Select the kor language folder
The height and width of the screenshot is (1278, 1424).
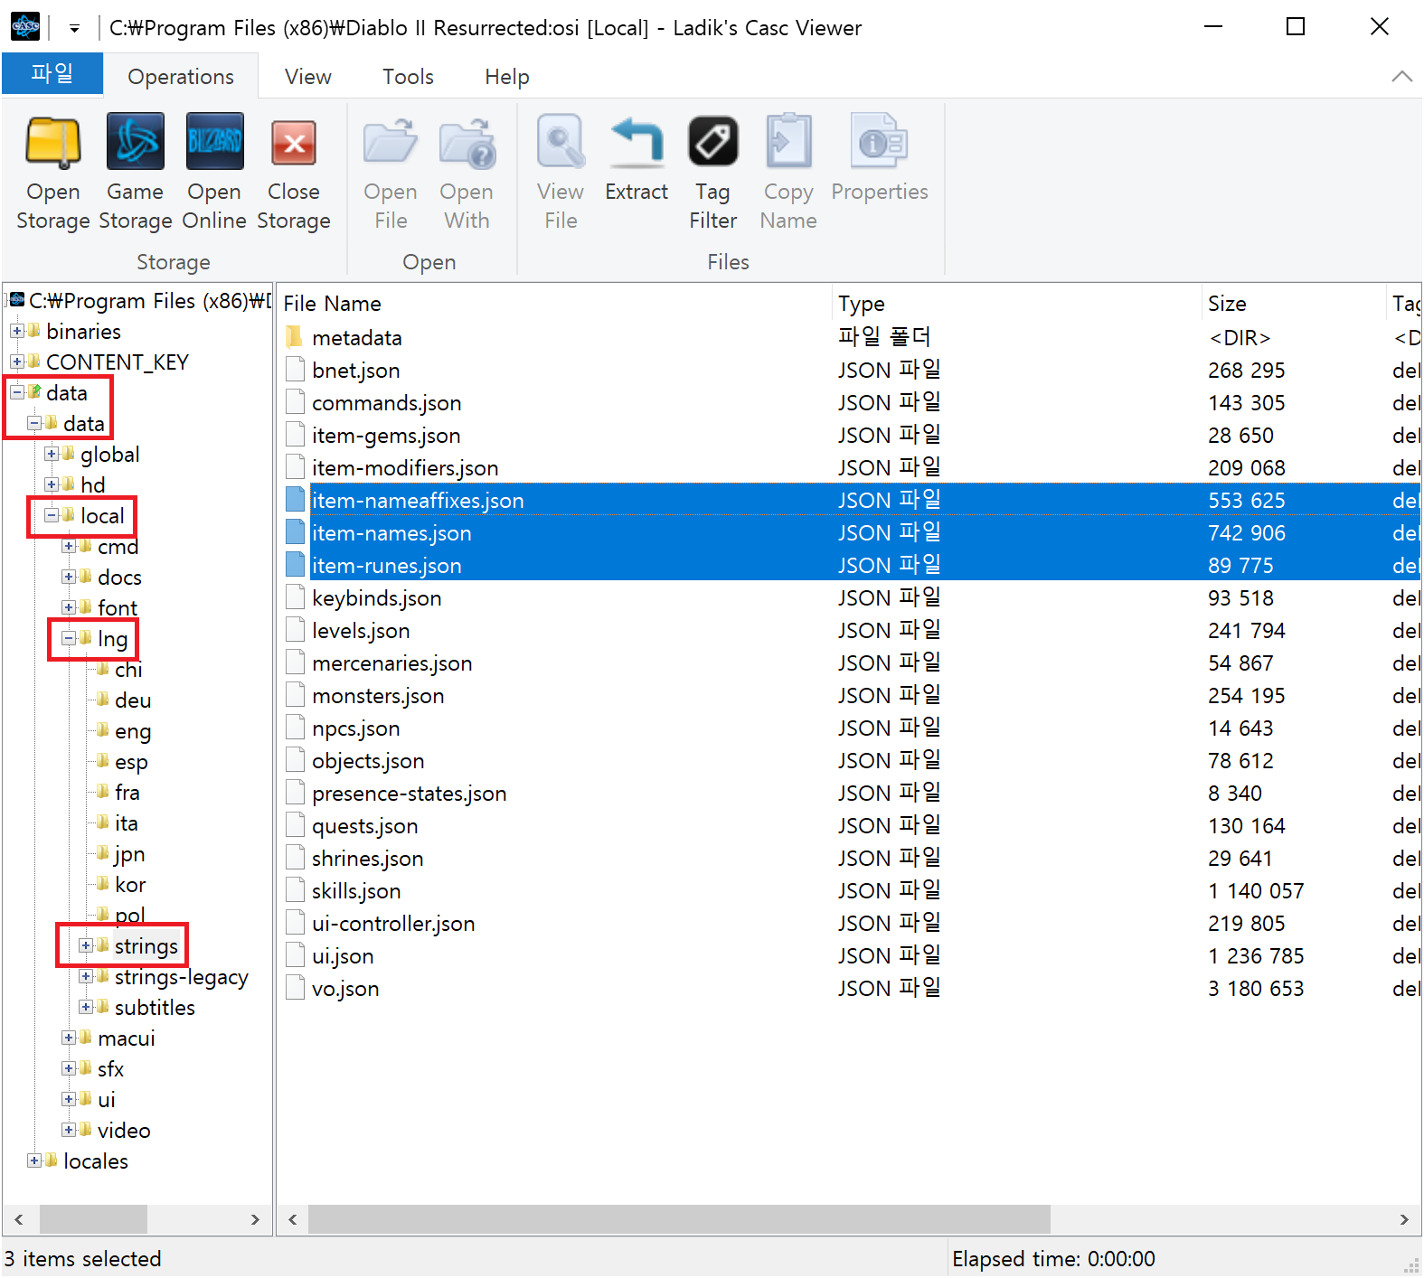[130, 885]
